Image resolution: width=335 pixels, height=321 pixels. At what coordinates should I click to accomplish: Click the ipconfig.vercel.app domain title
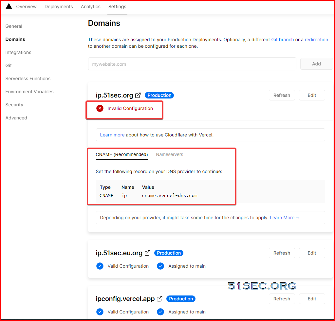(x=125, y=299)
